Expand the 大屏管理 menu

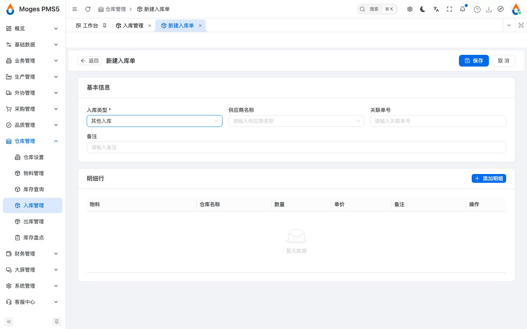33,270
